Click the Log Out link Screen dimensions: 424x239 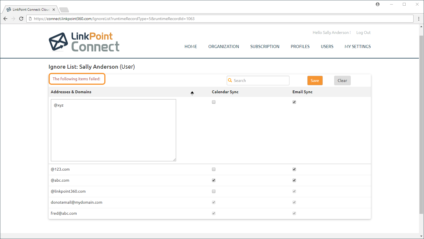pos(363,32)
